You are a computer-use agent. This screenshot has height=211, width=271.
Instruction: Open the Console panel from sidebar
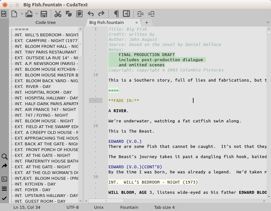click(x=4, y=179)
